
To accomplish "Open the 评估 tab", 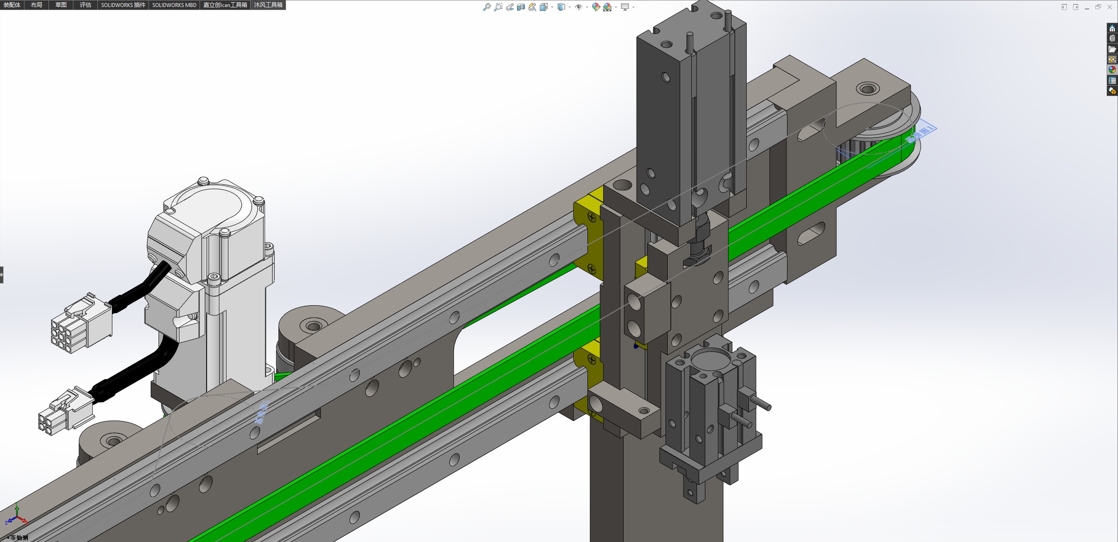I will 85,5.
